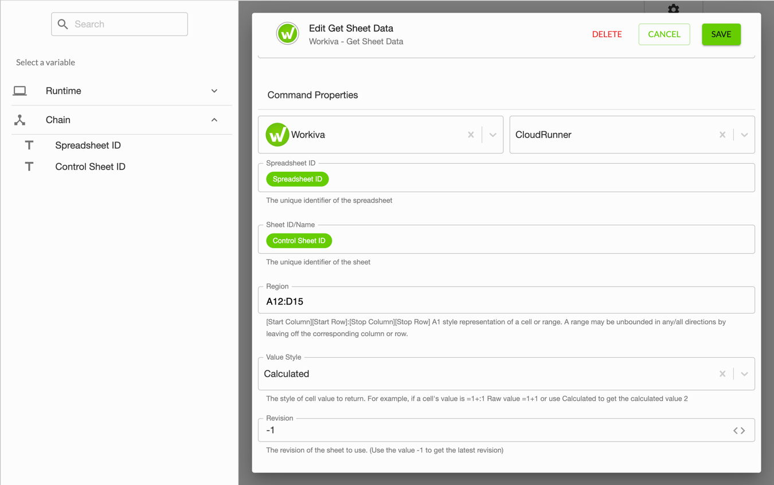Delete the Get Sheet Data command
This screenshot has height=485, width=774.
607,34
